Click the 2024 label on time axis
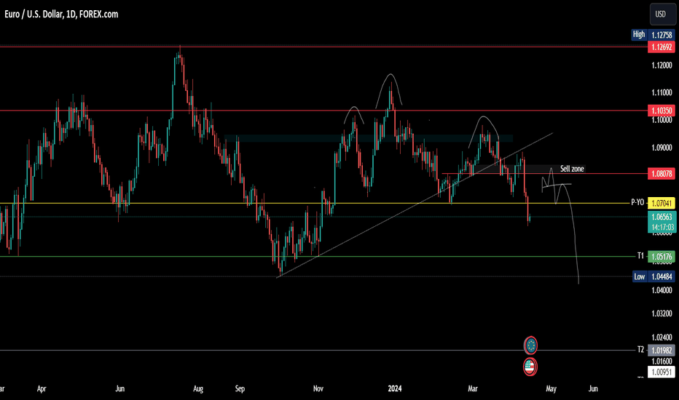Image resolution: width=679 pixels, height=400 pixels. [395, 388]
